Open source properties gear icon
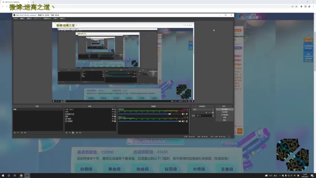 coord(73,133)
